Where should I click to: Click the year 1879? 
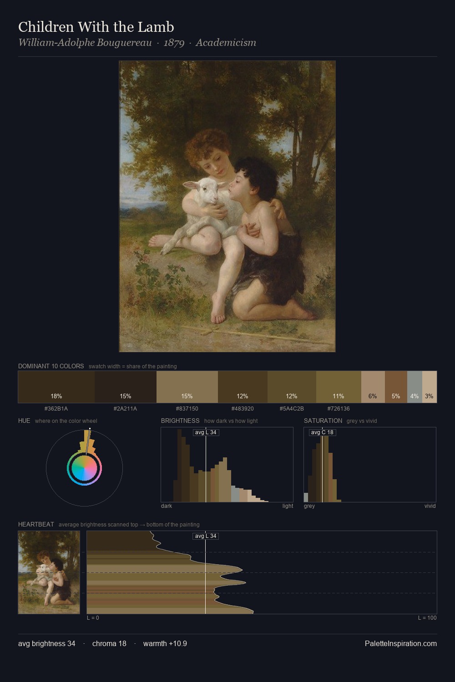point(174,43)
